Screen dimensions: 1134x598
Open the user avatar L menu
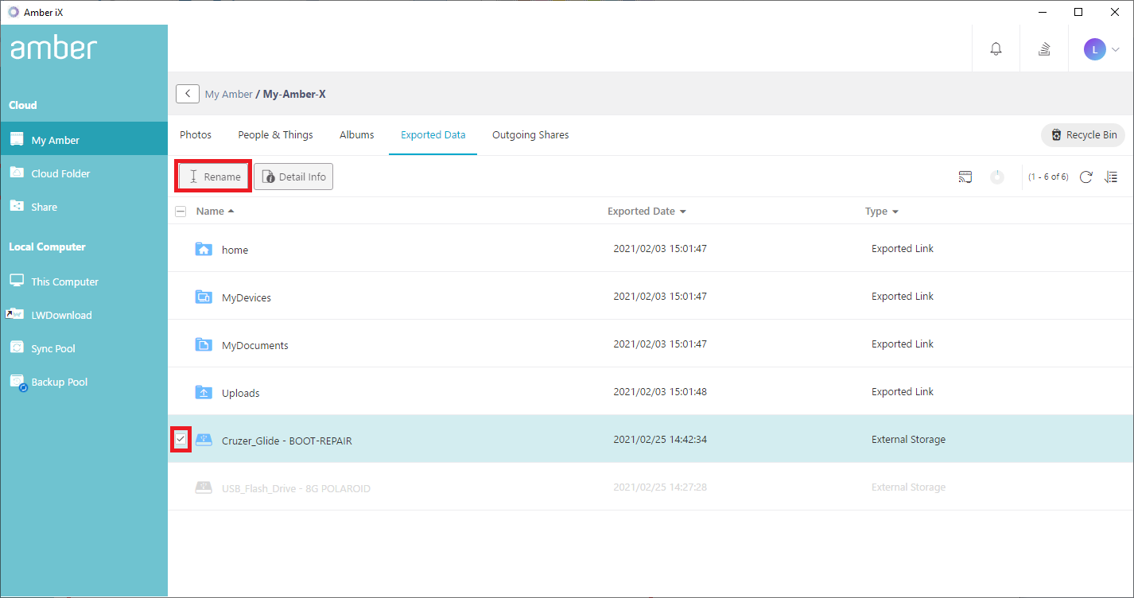[1095, 49]
